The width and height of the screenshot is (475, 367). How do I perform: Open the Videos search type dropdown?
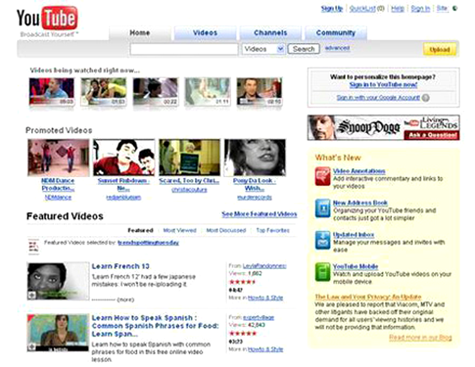click(263, 49)
